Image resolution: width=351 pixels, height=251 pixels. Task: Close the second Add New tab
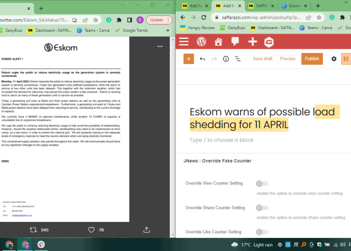coord(240,6)
